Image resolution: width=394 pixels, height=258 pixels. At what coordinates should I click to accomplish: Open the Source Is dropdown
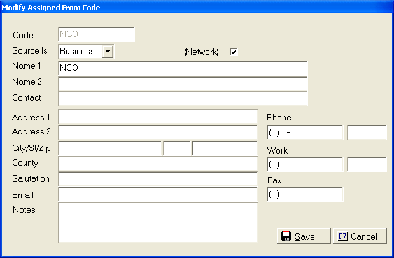108,51
